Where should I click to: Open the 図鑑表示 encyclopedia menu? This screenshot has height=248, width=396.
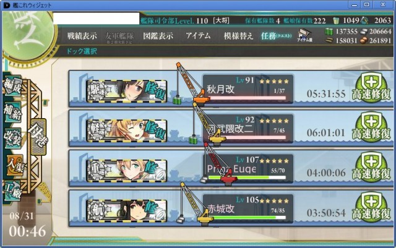(158, 36)
